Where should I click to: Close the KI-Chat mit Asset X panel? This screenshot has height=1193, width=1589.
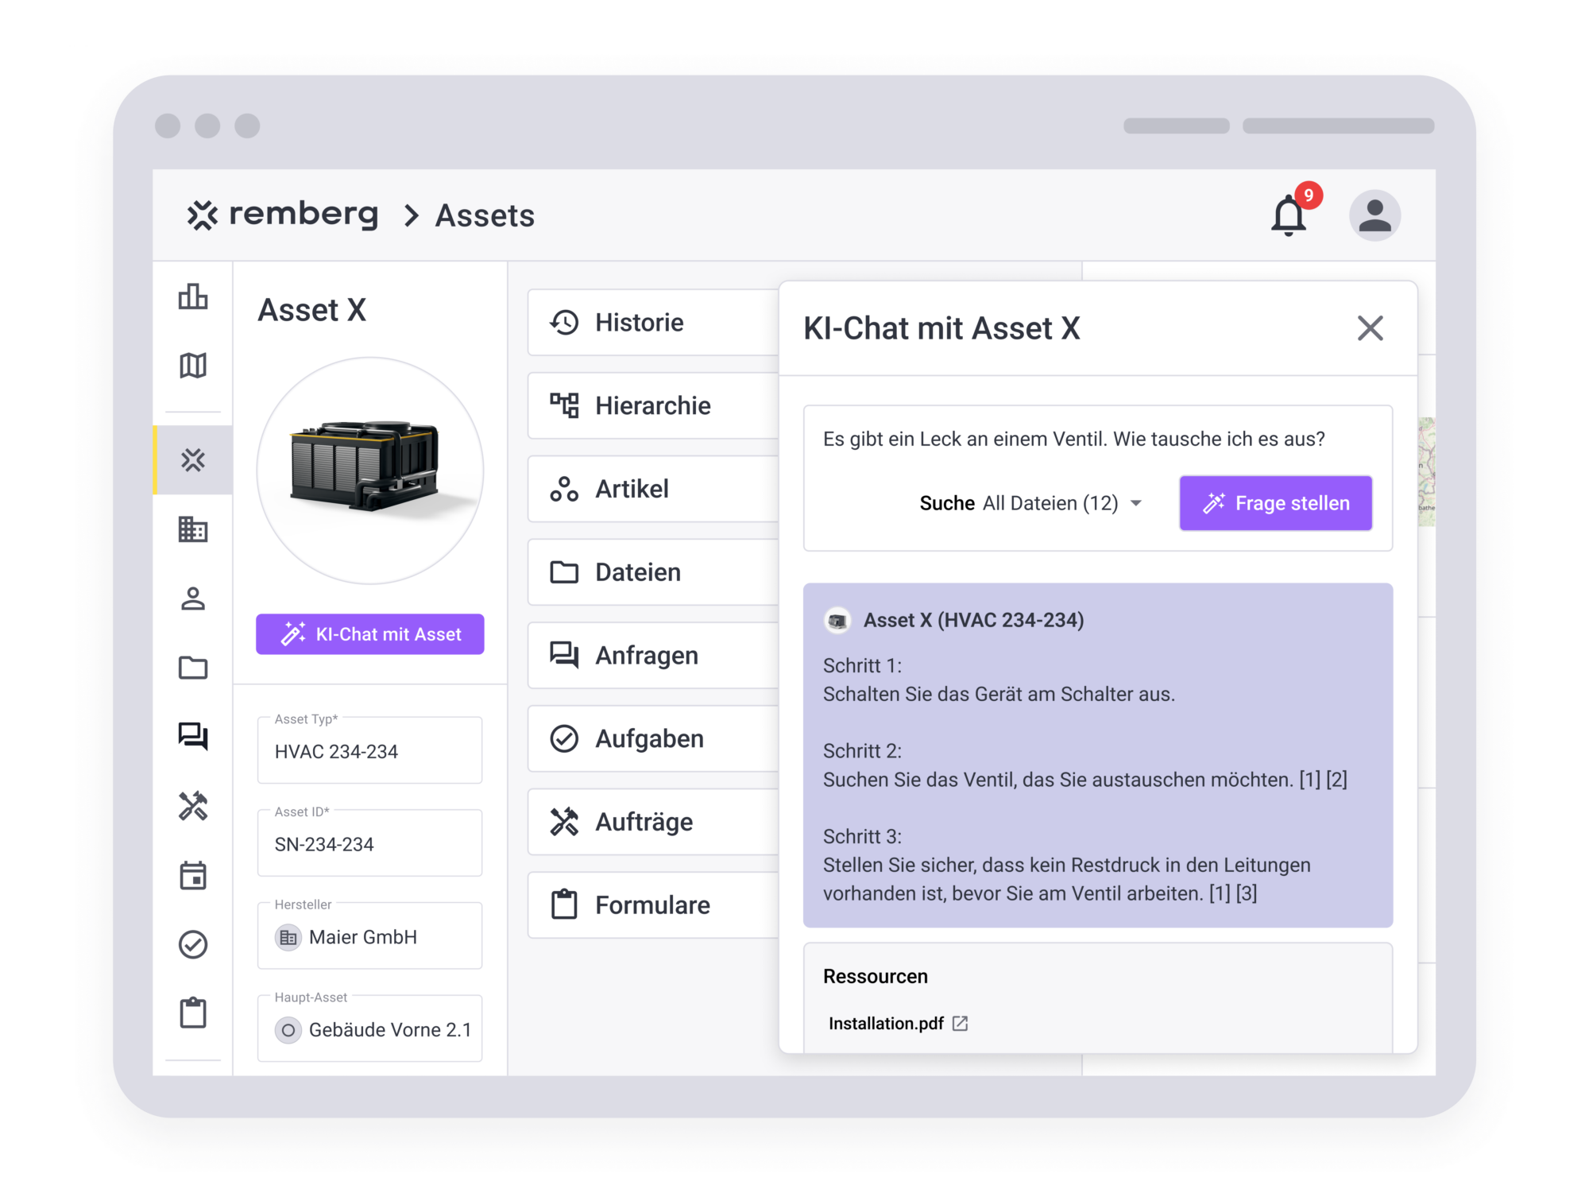1370,328
